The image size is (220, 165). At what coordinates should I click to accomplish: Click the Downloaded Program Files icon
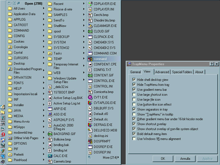pyautogui.click(x=10, y=69)
